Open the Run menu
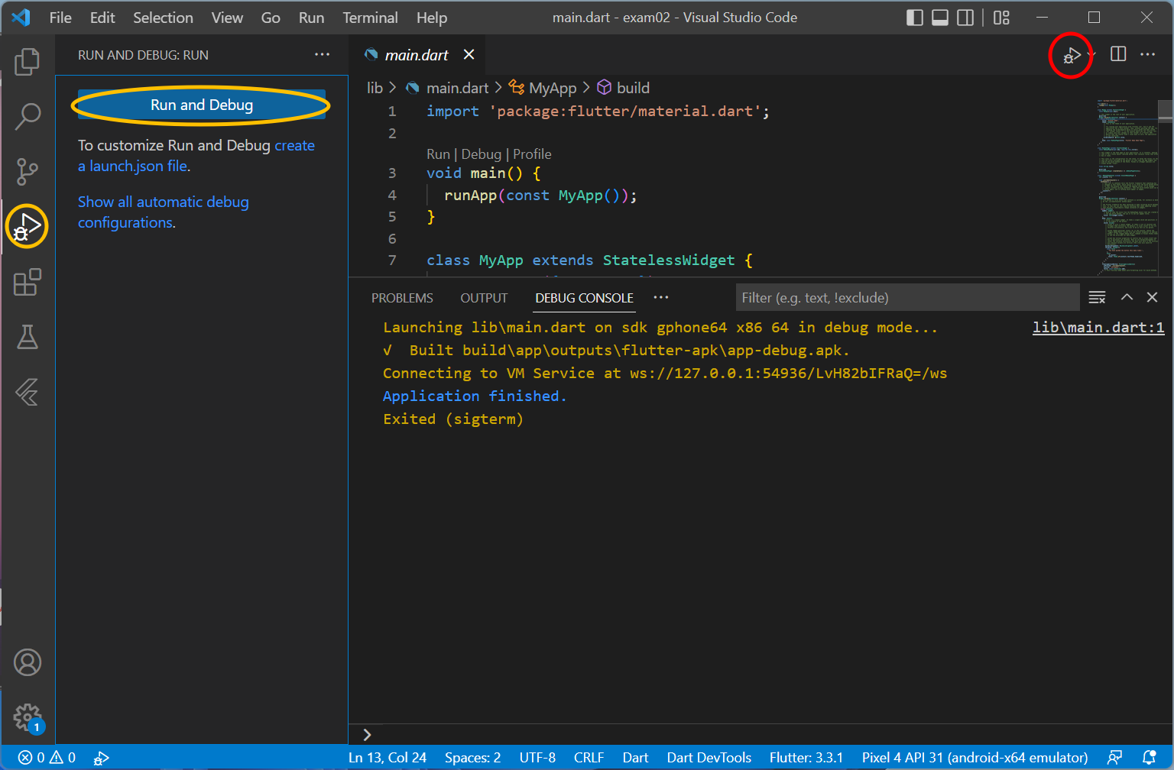This screenshot has height=770, width=1174. (x=311, y=18)
